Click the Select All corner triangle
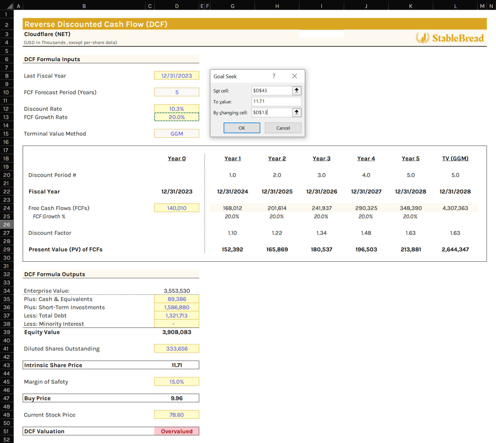Image resolution: width=496 pixels, height=443 pixels. 9,5
